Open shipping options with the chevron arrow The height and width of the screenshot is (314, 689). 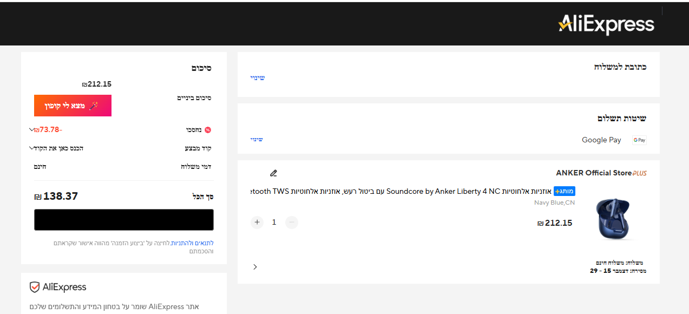click(255, 267)
